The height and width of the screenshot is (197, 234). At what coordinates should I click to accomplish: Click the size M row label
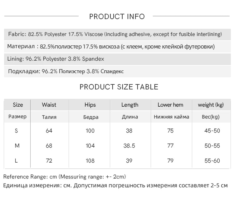click(17, 145)
